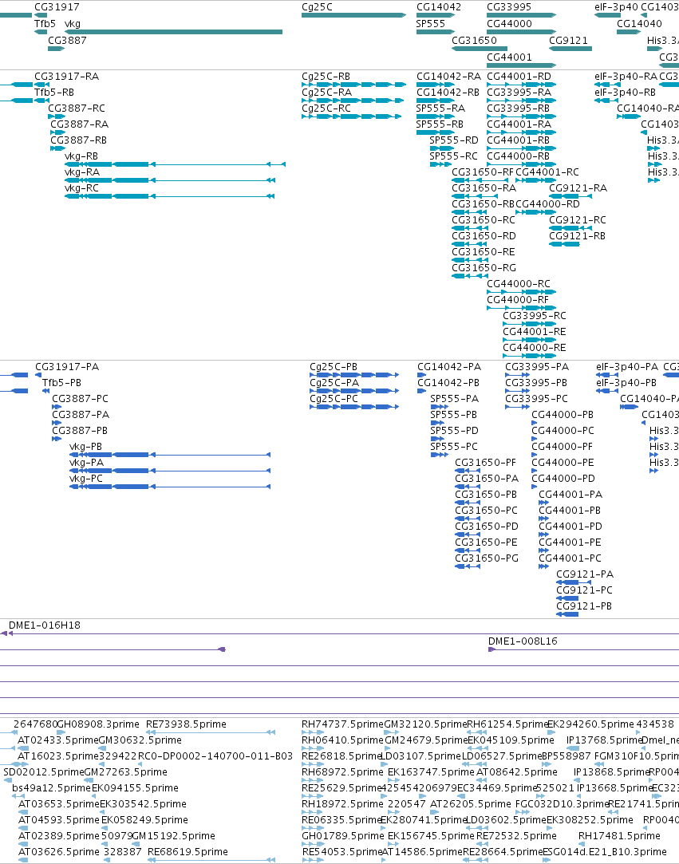Click EST RE73938.5prime
Viewport: 679px width, 864px height.
186,724
